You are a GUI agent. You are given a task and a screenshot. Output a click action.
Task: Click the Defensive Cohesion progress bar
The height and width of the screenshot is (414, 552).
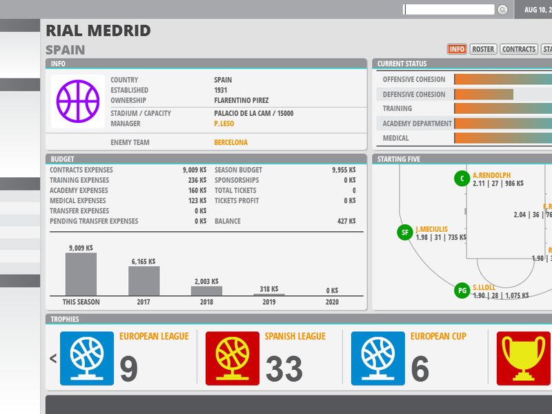pos(484,95)
